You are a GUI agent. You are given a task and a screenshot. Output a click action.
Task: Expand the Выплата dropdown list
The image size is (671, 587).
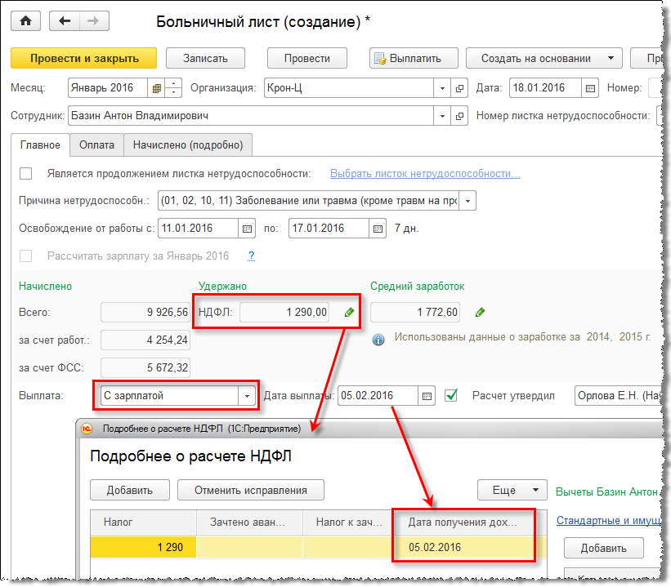click(247, 396)
